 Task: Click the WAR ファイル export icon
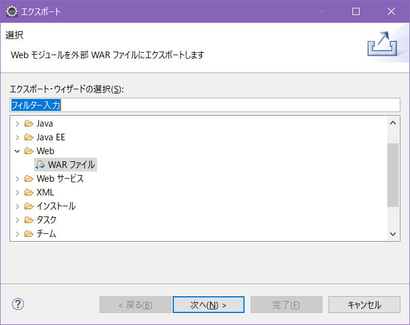(40, 164)
